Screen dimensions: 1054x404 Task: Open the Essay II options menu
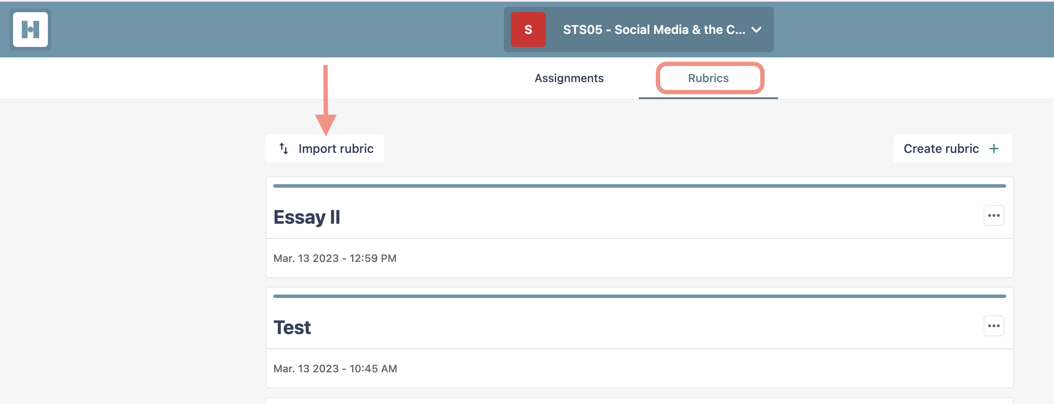click(994, 215)
